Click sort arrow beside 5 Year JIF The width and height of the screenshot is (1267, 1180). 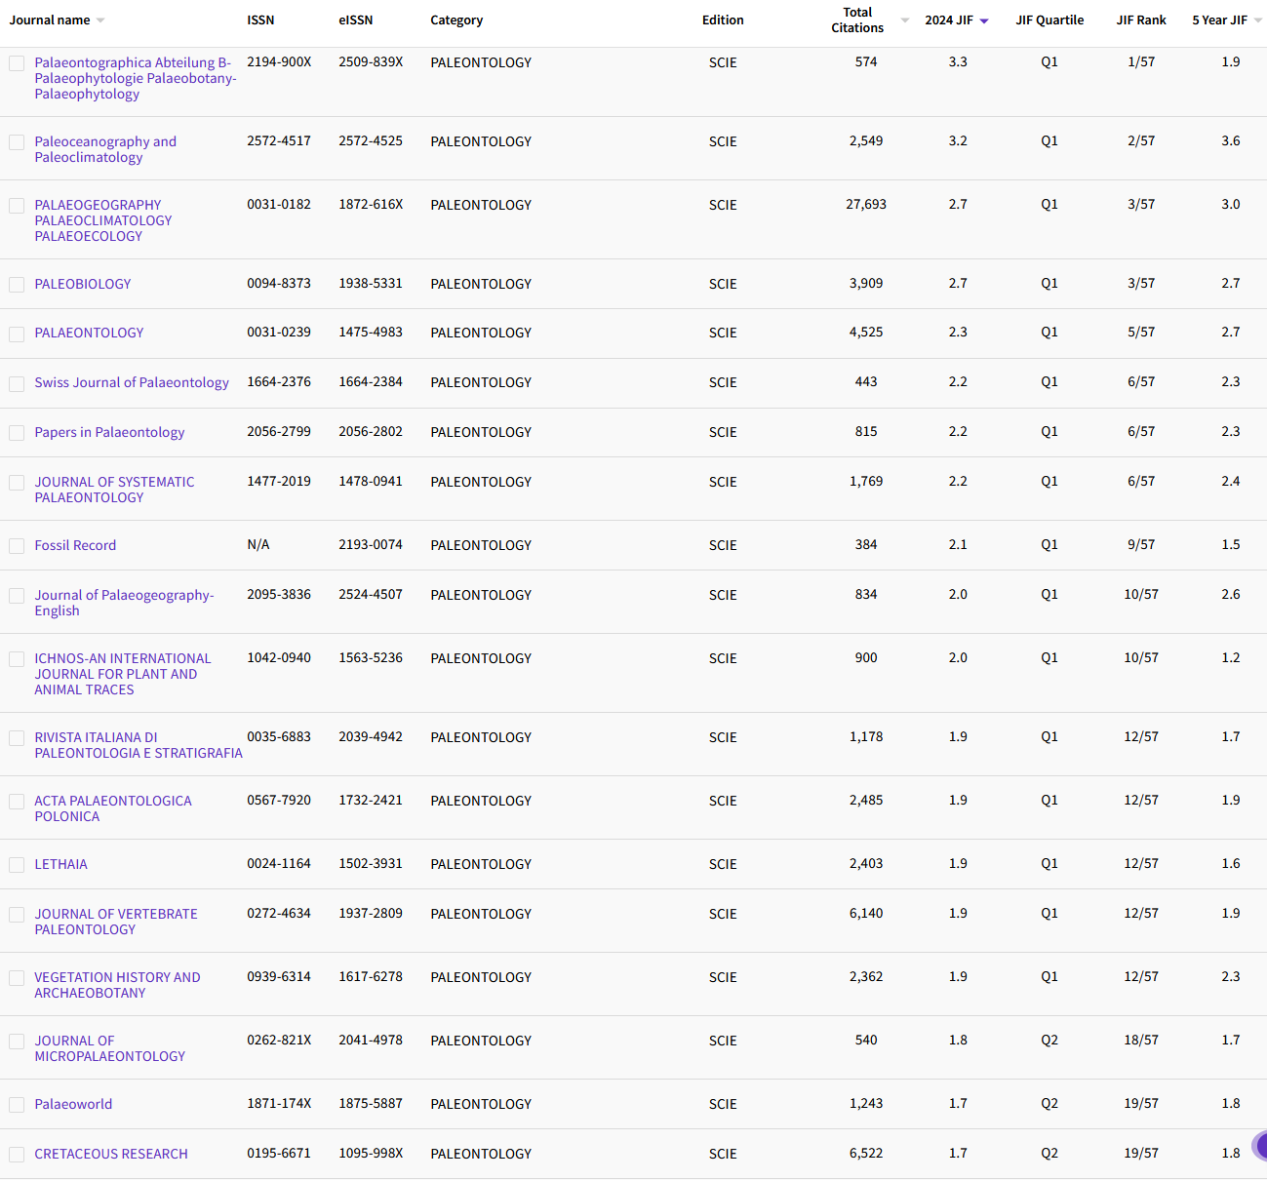(1257, 20)
